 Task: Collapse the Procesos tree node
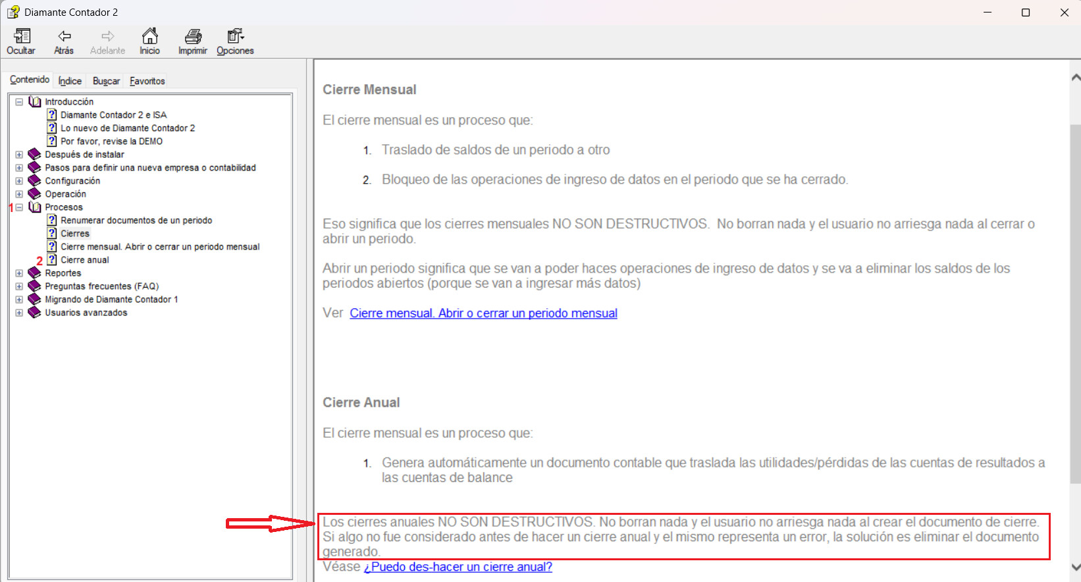click(x=19, y=207)
